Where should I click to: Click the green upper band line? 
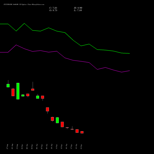[x=65, y=33]
